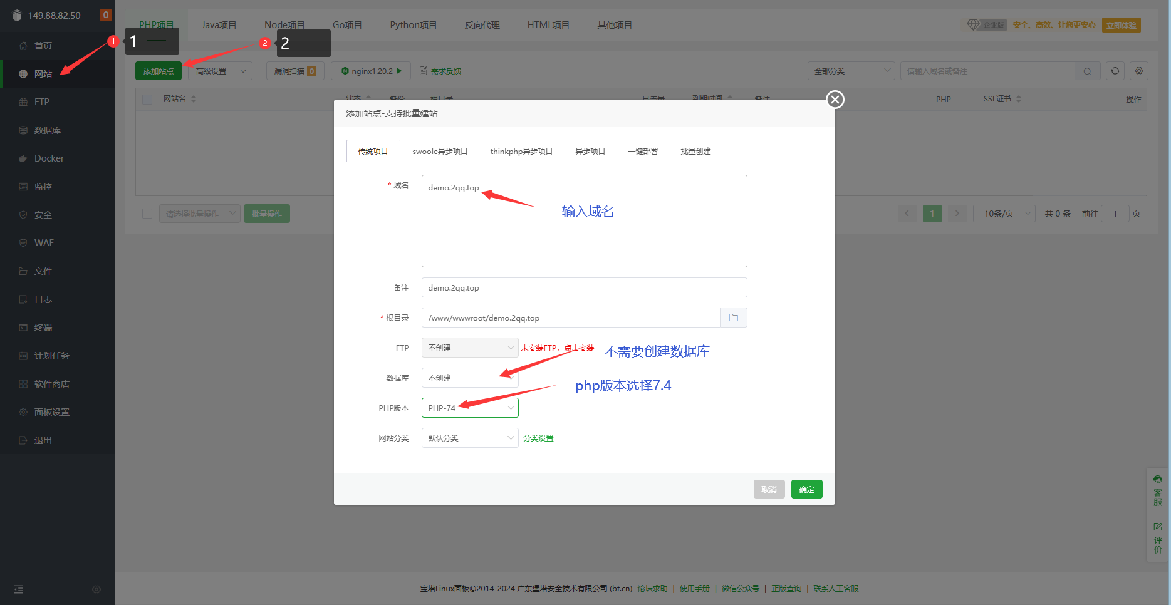
Task: Click into the 备注 remark field
Action: pyautogui.click(x=584, y=287)
